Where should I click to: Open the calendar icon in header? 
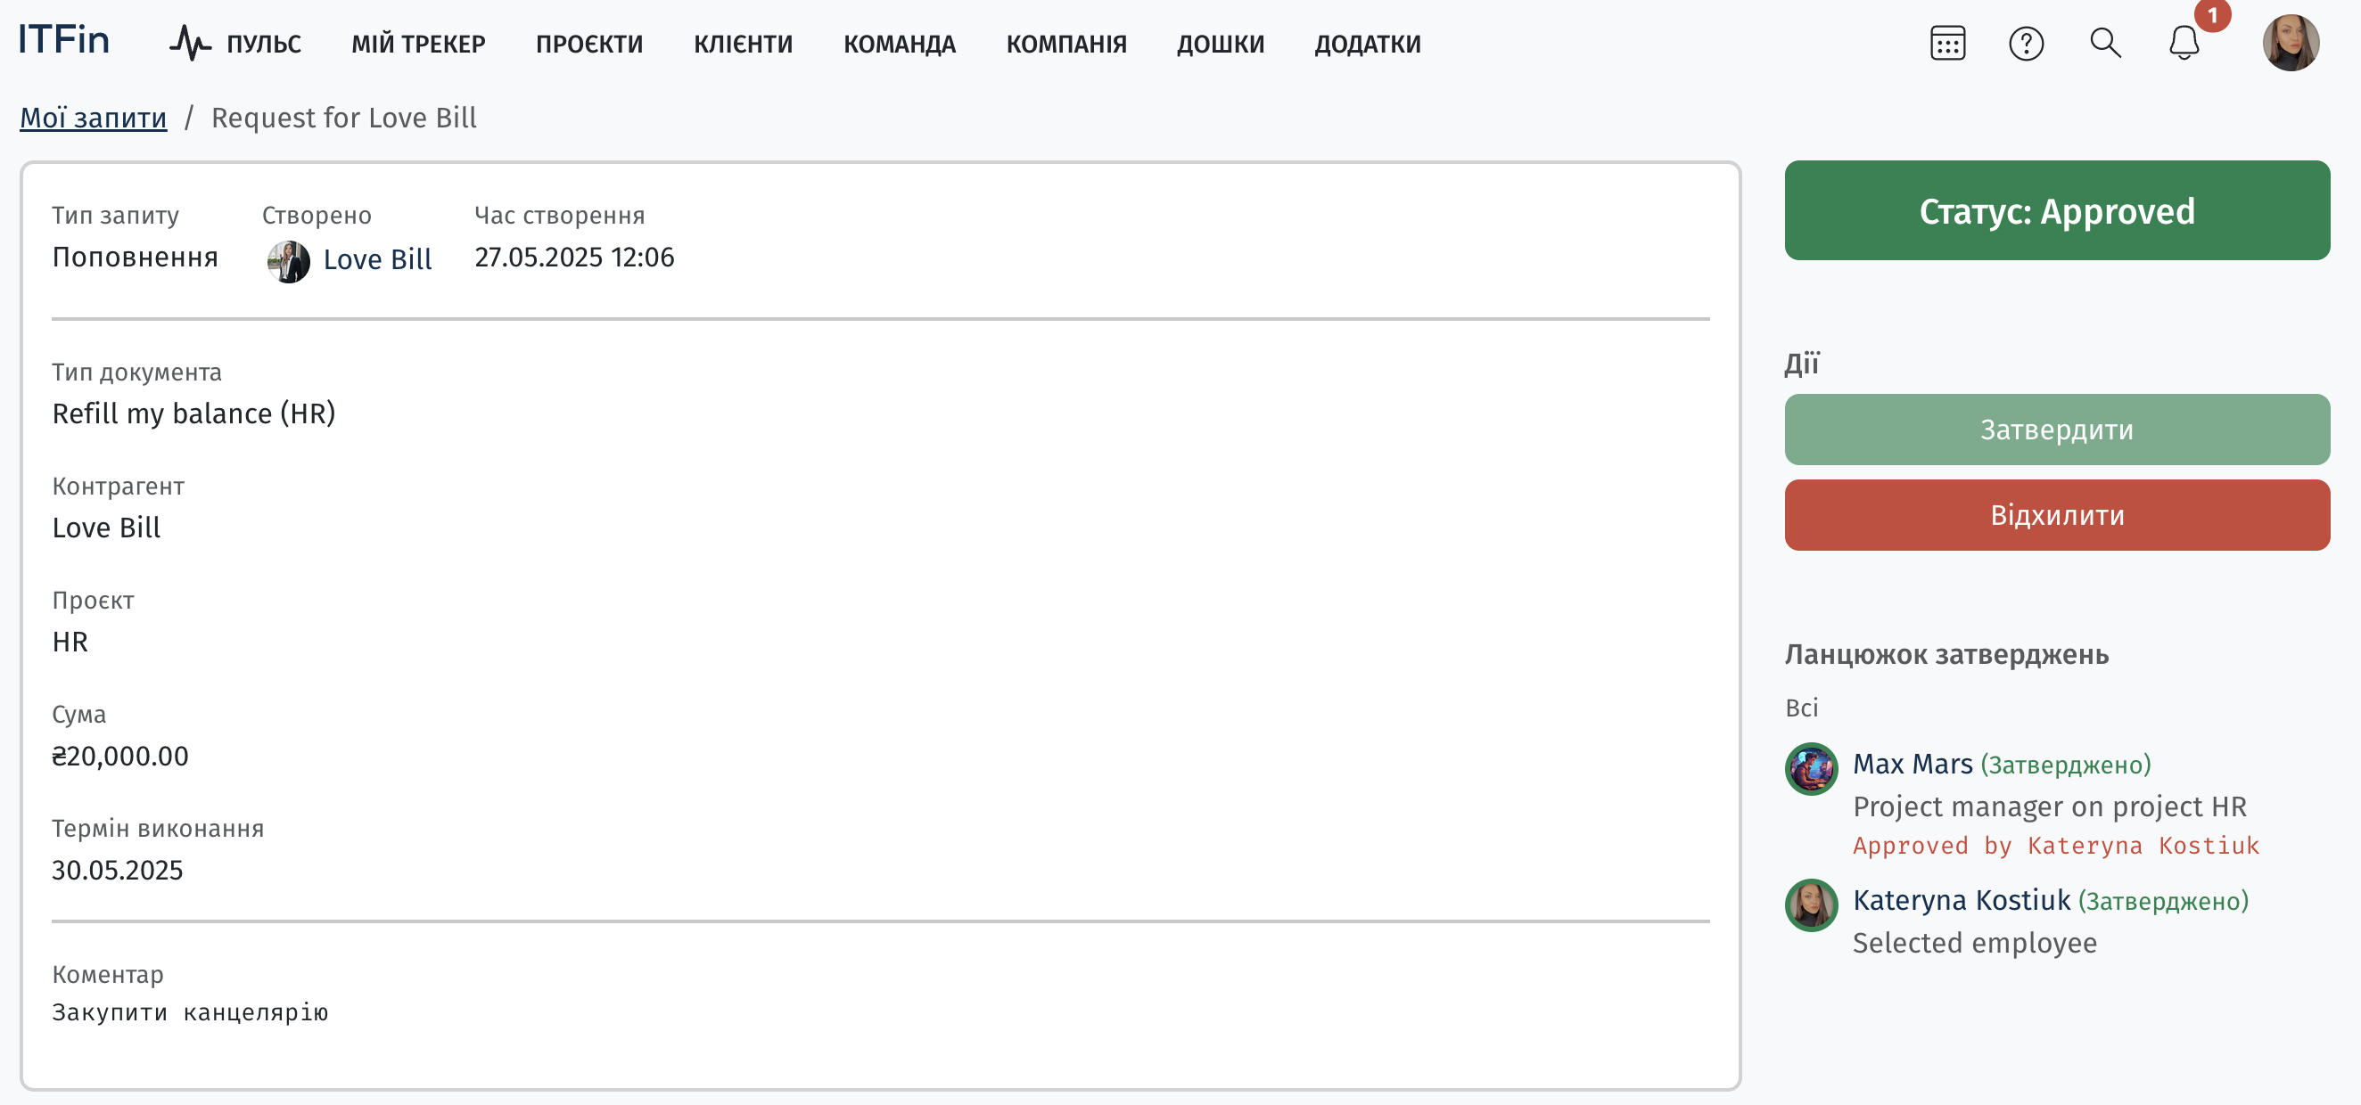point(1946,43)
